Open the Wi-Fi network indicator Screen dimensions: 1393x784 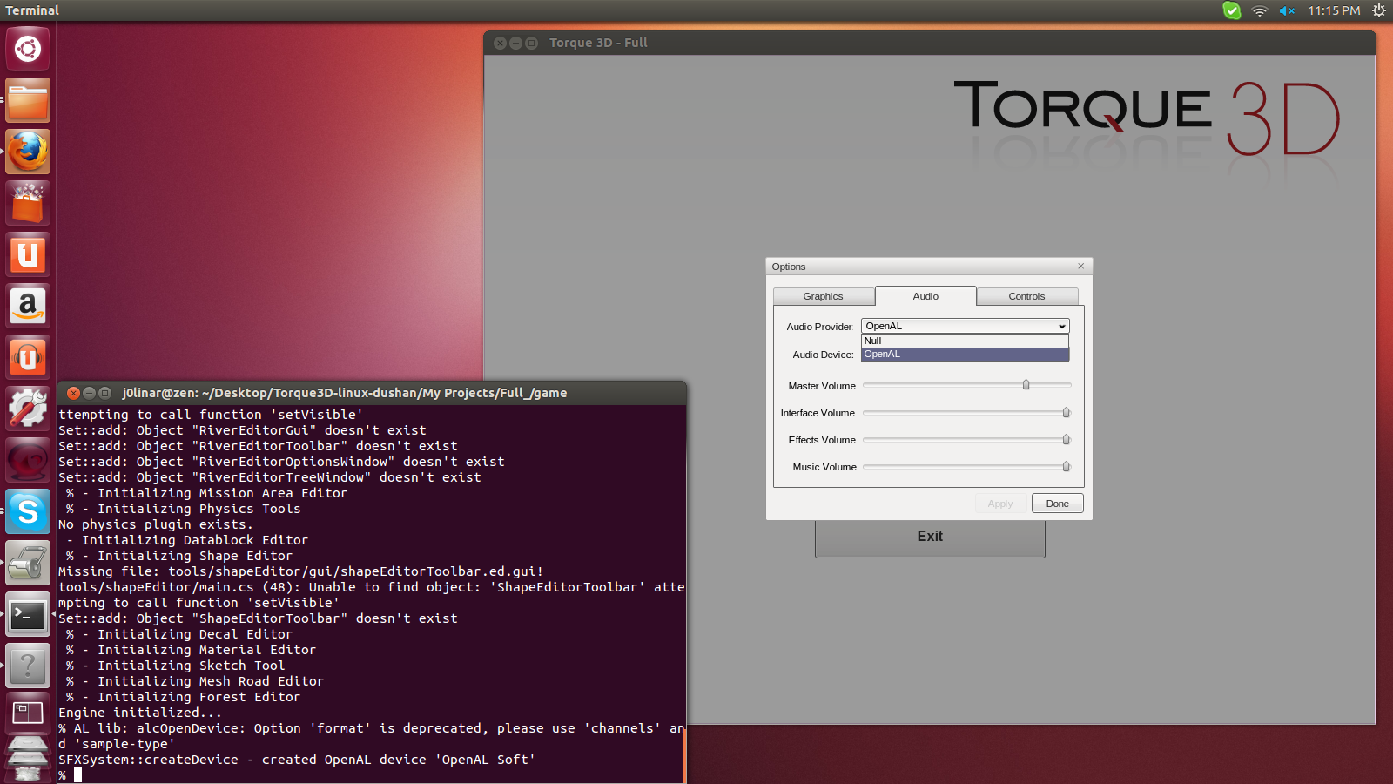(x=1259, y=10)
